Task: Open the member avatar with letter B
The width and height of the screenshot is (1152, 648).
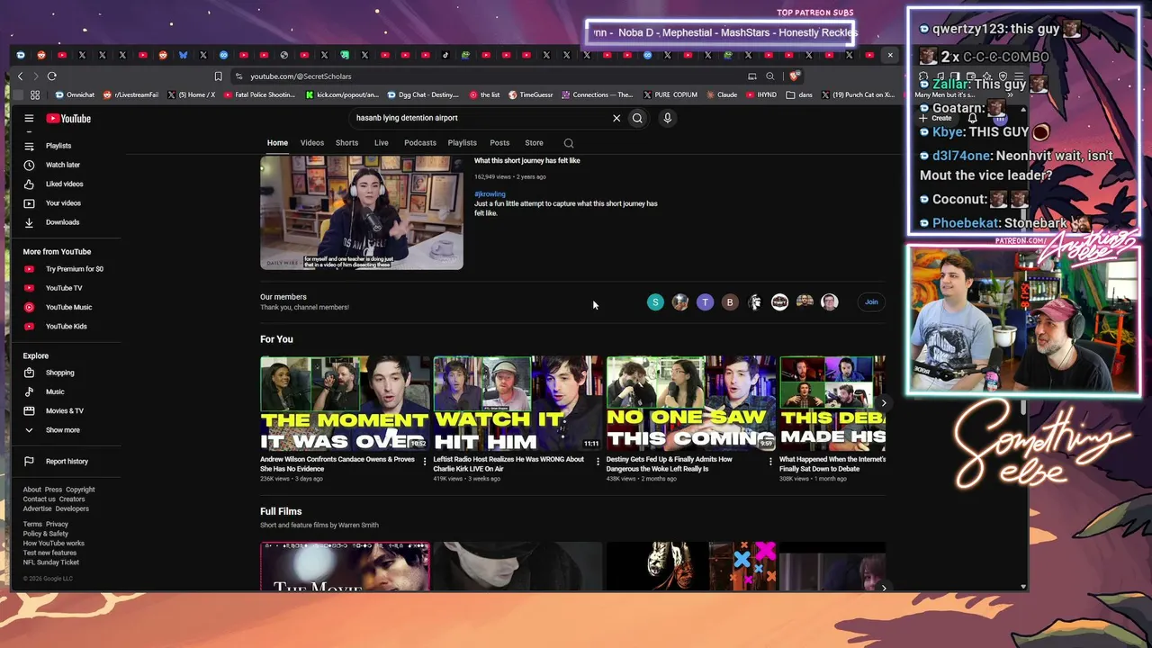Action: (730, 302)
